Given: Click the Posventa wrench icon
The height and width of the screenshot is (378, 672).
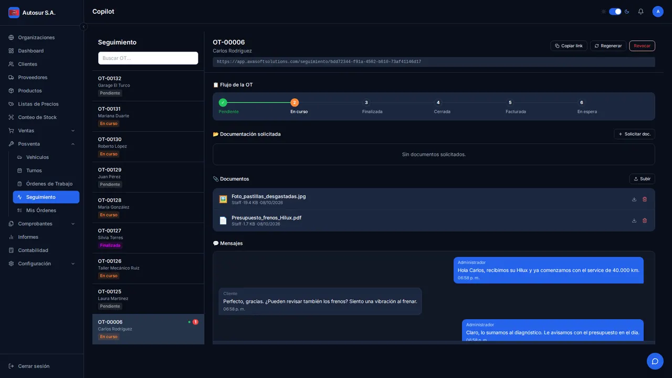Looking at the screenshot, I should pyautogui.click(x=11, y=144).
